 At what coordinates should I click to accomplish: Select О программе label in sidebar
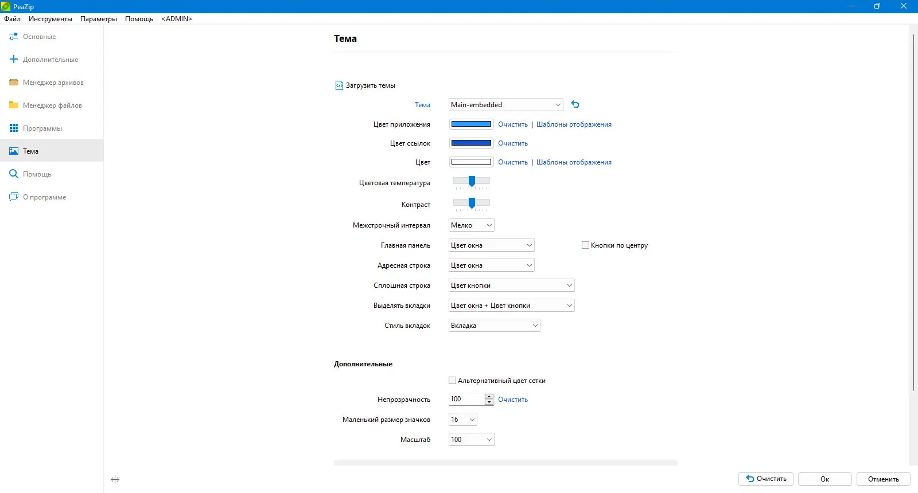tap(44, 197)
